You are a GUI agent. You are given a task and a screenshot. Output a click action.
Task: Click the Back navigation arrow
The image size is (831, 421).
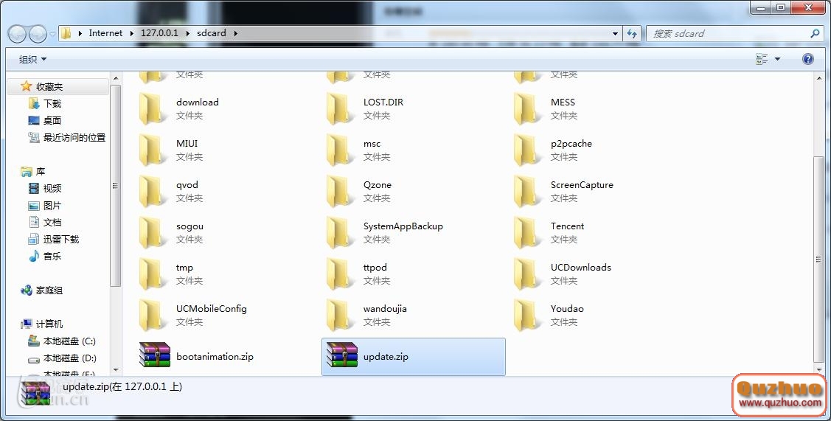click(17, 34)
